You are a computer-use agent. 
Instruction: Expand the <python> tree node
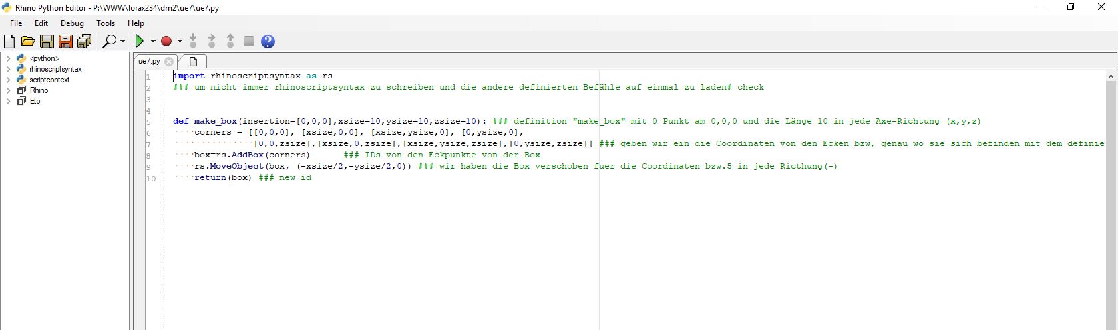[x=8, y=58]
